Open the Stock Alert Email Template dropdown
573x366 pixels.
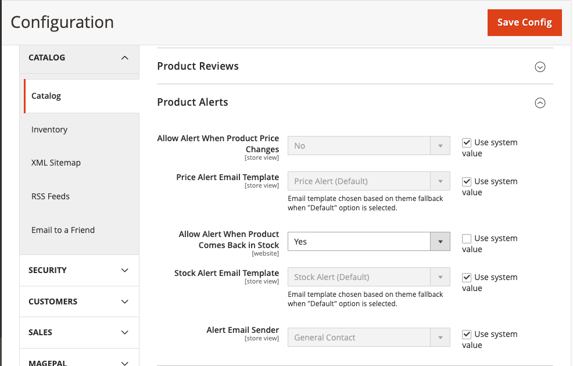point(368,277)
